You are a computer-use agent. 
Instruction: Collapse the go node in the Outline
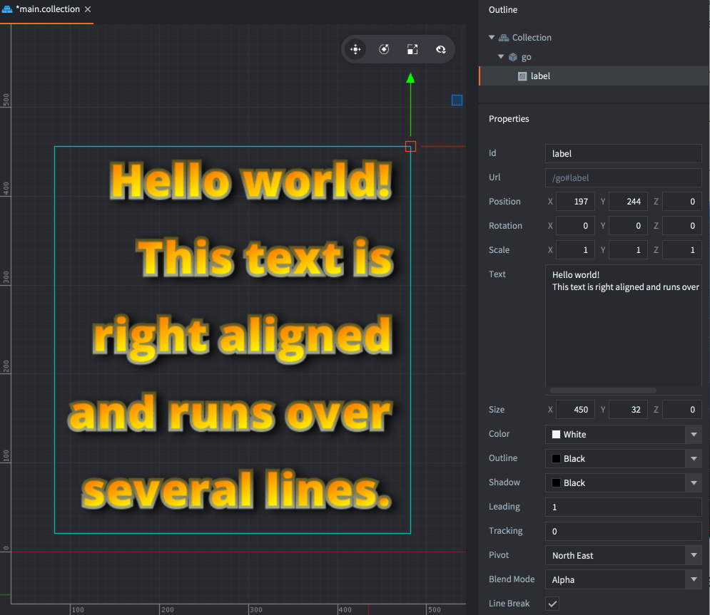coord(501,56)
